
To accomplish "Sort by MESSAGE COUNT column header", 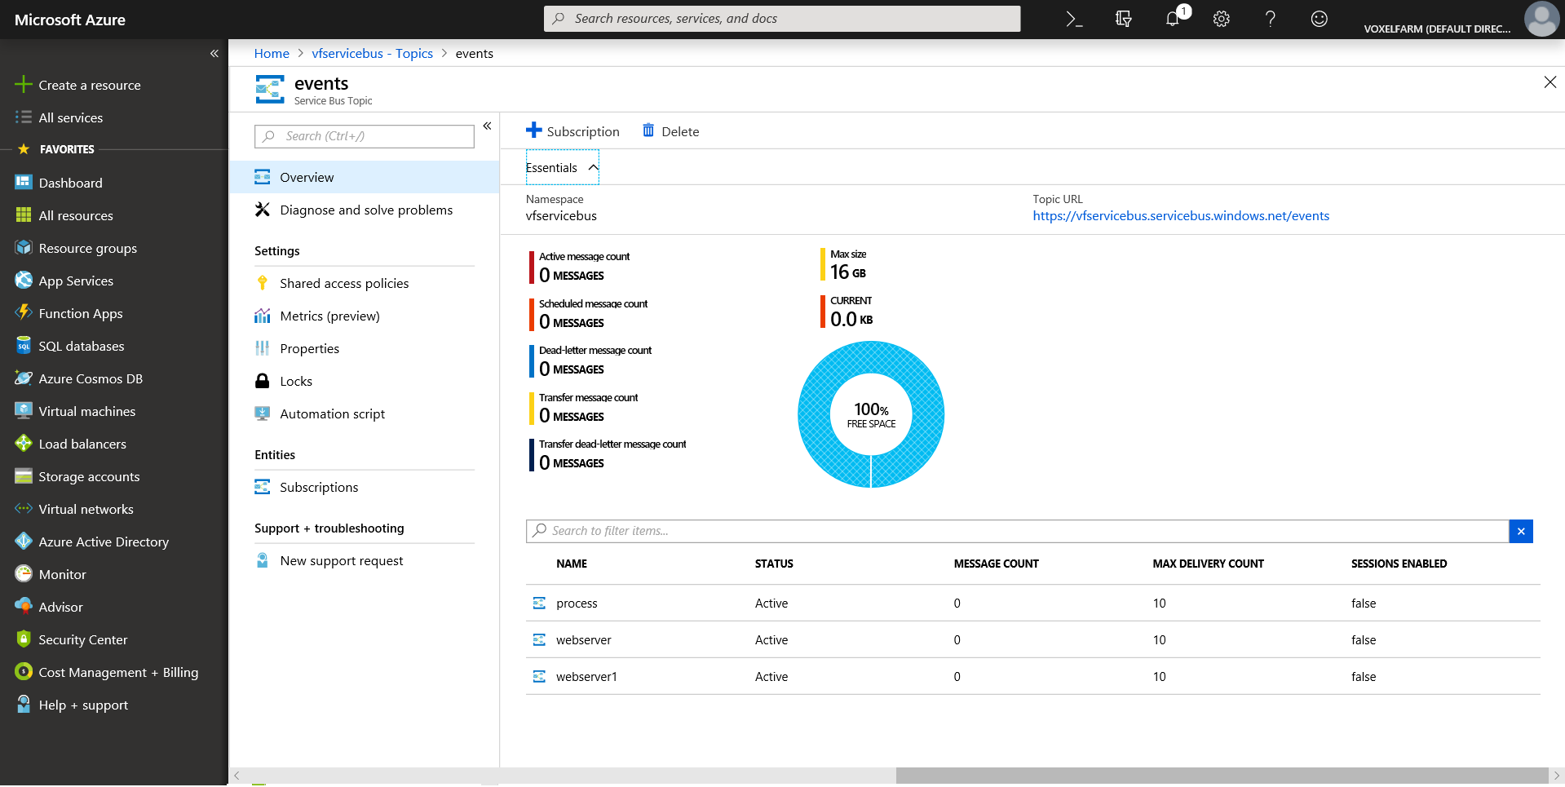I will click(x=997, y=564).
